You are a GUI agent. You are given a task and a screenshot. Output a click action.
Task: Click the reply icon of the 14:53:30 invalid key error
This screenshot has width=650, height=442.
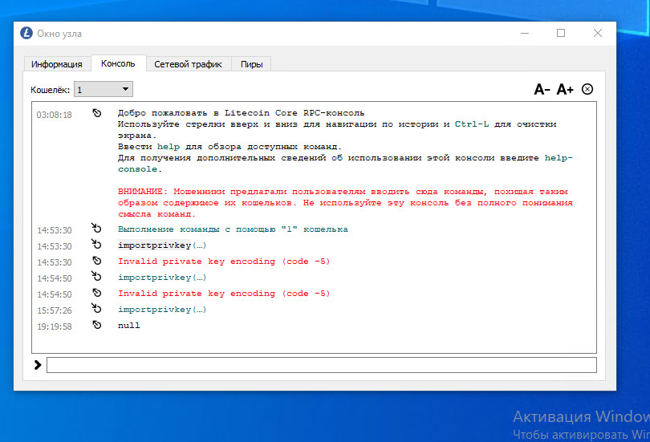[97, 261]
